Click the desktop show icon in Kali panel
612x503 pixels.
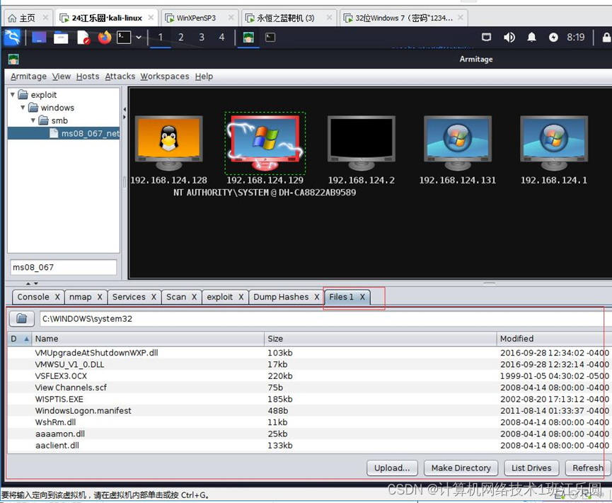(39, 38)
